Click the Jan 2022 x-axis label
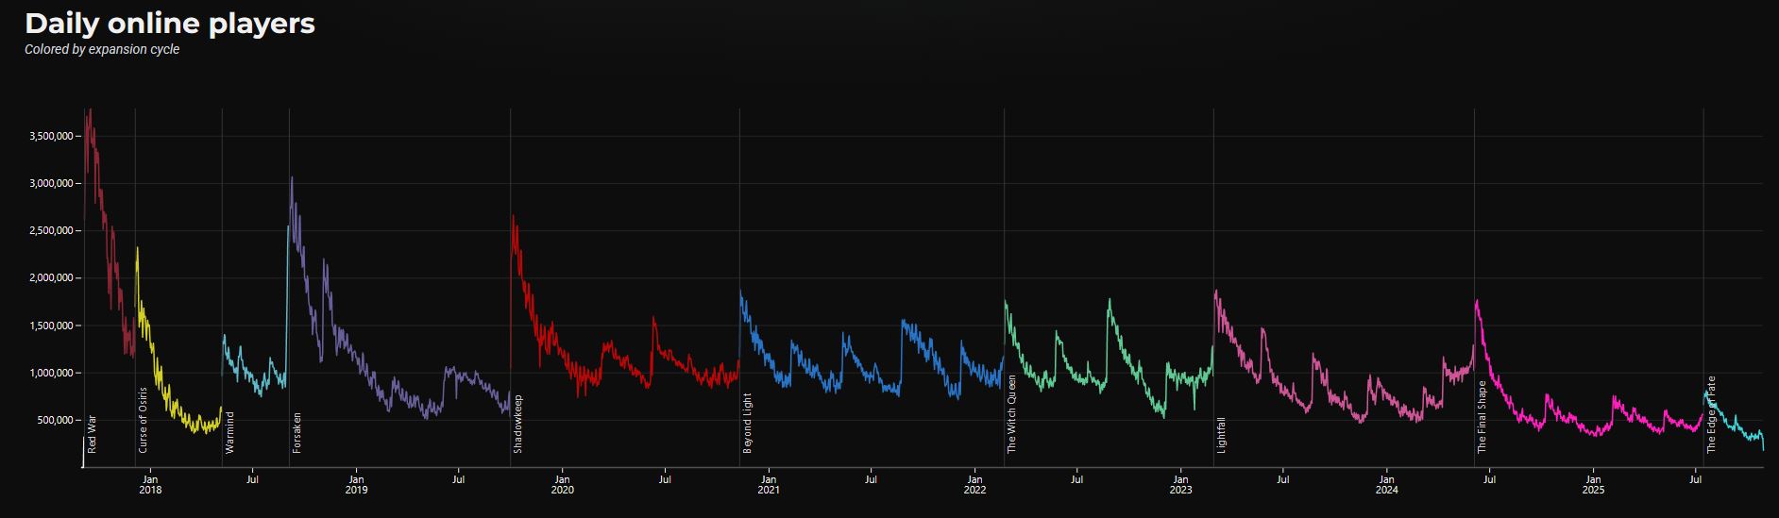The image size is (1779, 518). (974, 485)
